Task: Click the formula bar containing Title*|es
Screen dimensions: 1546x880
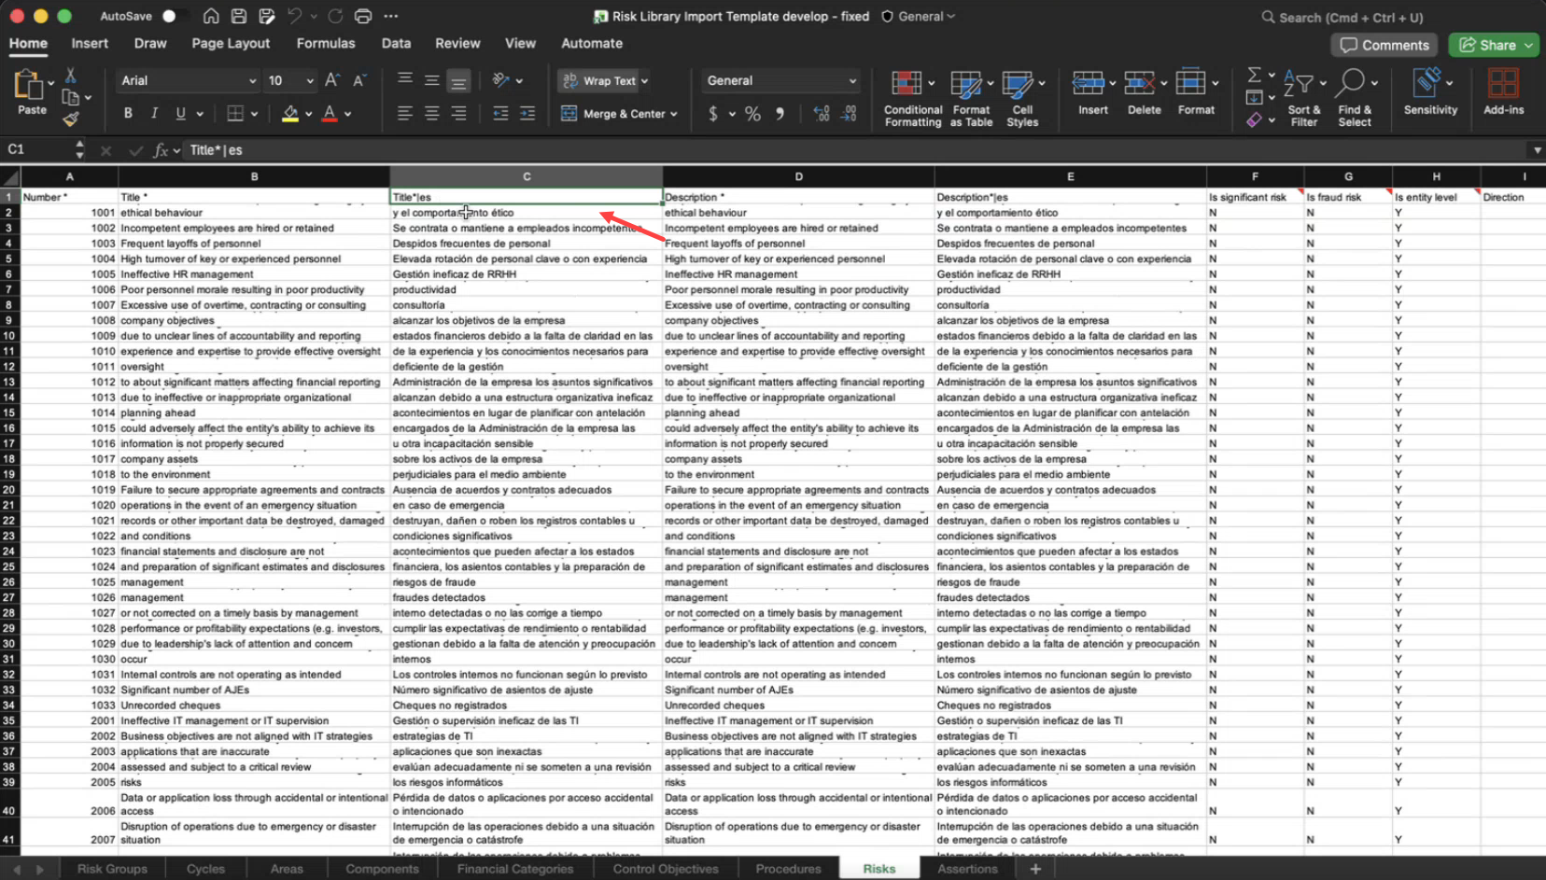Action: (854, 149)
